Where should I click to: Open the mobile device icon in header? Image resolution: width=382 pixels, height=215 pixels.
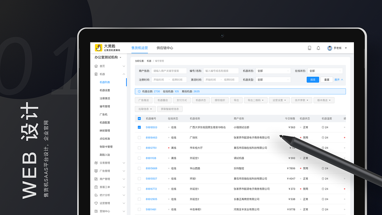309,48
